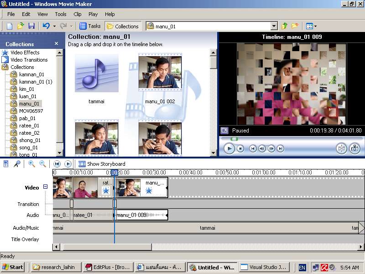Click the Save Project toolbar icon
Image resolution: width=365 pixels, height=274 pixels.
[x=31, y=26]
